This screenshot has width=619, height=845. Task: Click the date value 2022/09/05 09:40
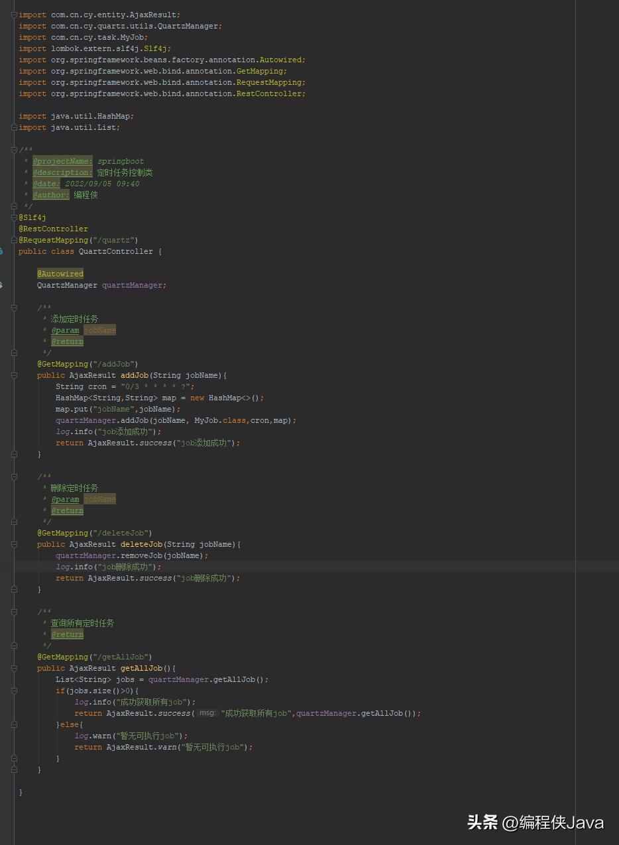[x=102, y=184]
